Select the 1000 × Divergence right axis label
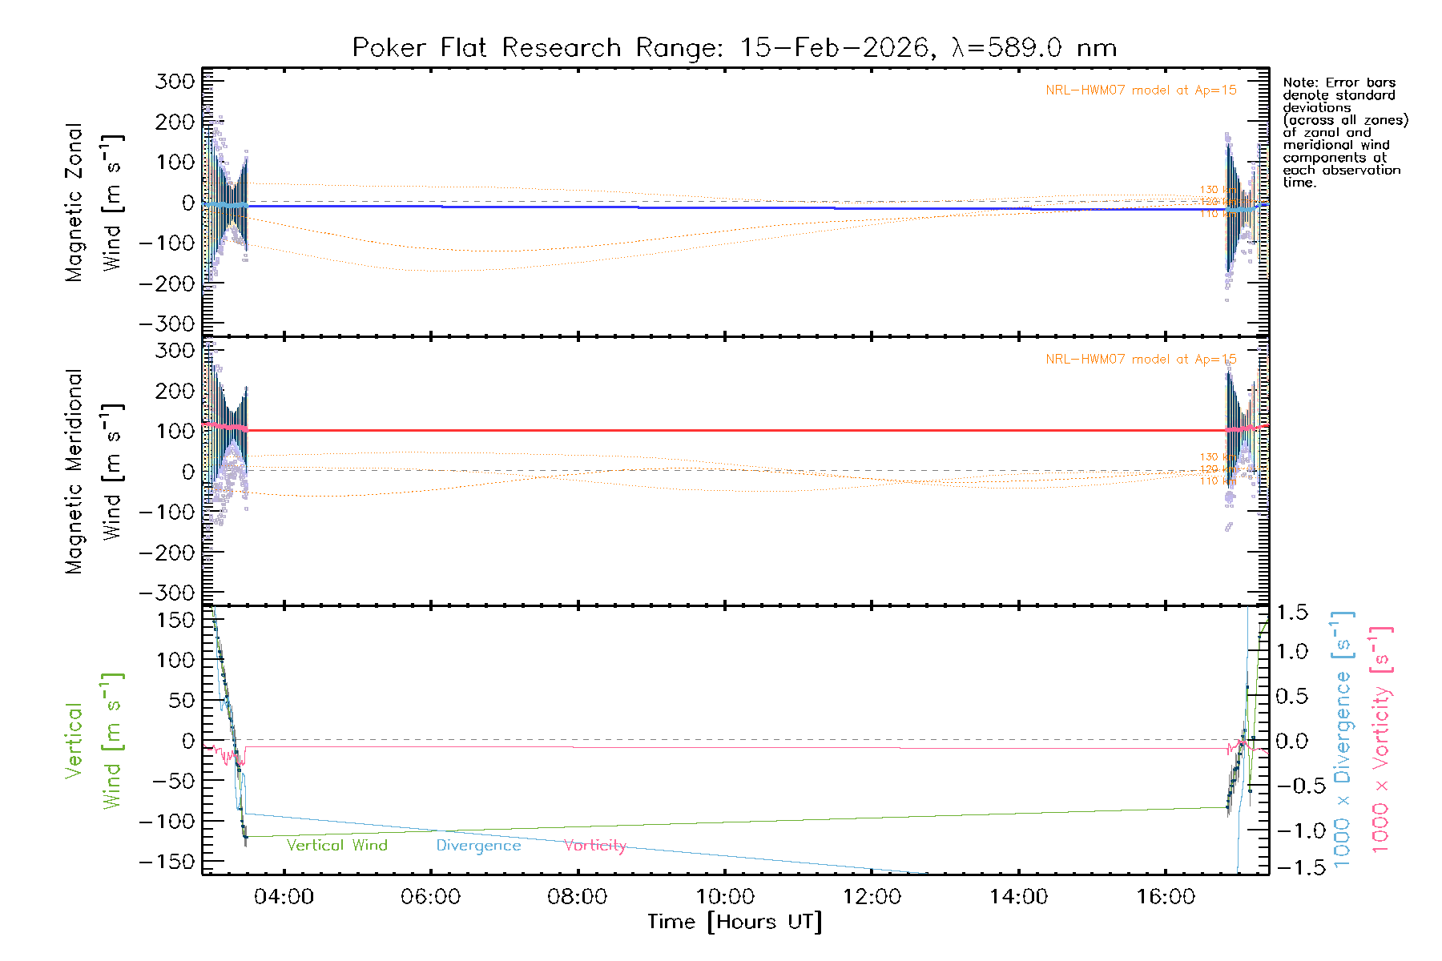Screen dimensions: 1442x961 click(1342, 739)
